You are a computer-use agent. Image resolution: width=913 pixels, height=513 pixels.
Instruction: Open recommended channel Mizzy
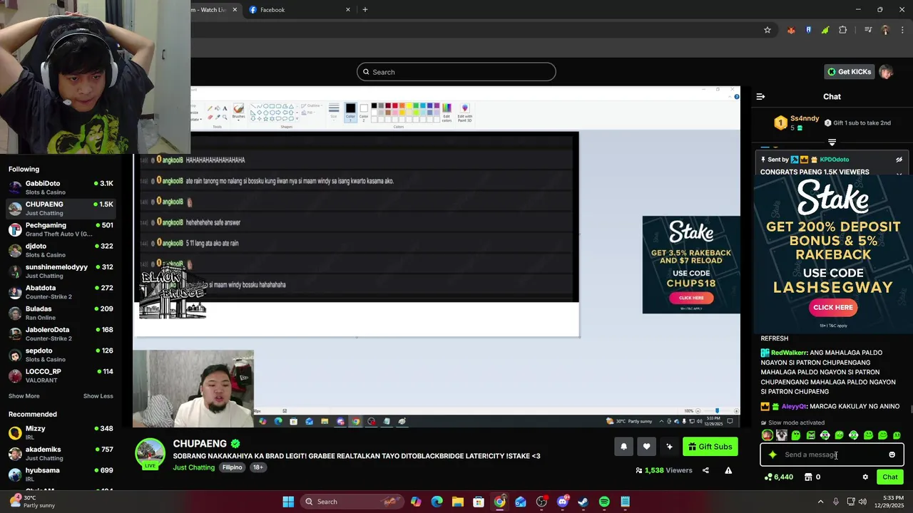(x=61, y=432)
